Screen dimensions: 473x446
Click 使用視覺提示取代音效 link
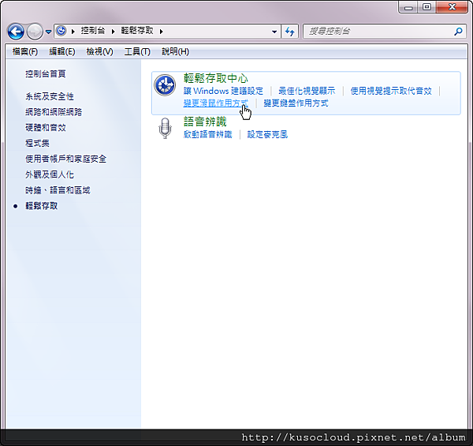pos(391,91)
